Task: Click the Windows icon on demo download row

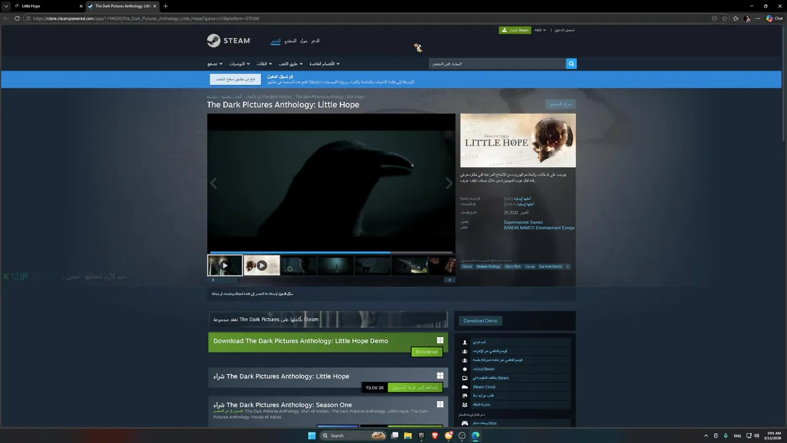Action: (x=440, y=340)
